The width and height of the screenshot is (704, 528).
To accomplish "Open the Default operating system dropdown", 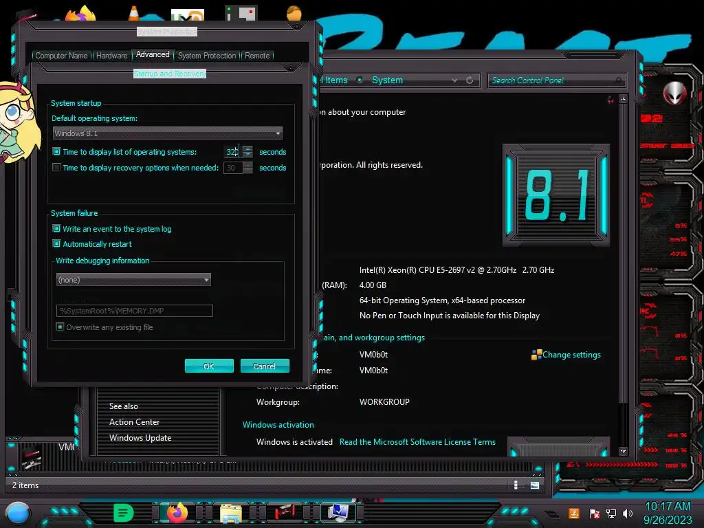I will pos(168,133).
